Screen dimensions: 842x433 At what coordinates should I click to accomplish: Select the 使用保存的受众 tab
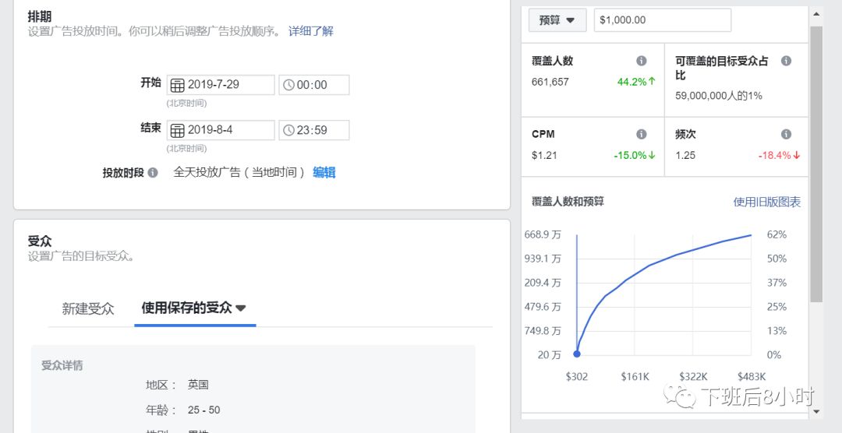[194, 308]
